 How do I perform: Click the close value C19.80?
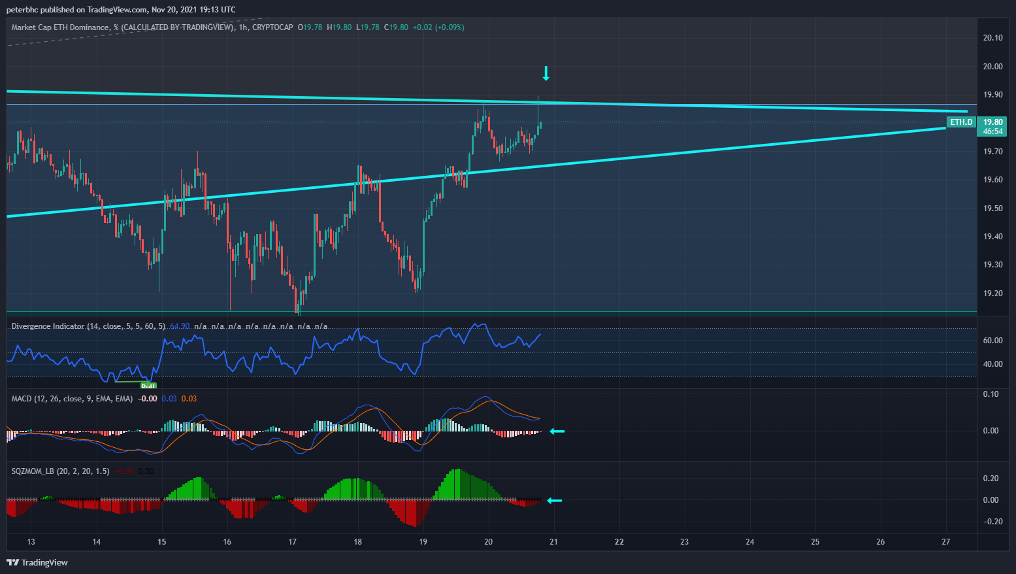pos(396,27)
